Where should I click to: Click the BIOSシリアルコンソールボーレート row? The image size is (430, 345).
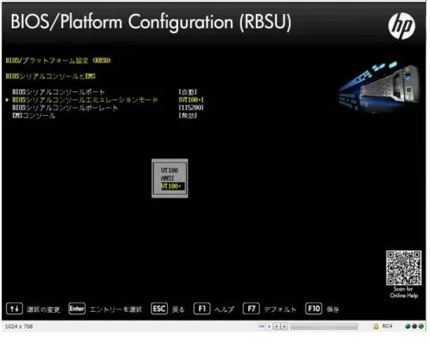coord(65,107)
